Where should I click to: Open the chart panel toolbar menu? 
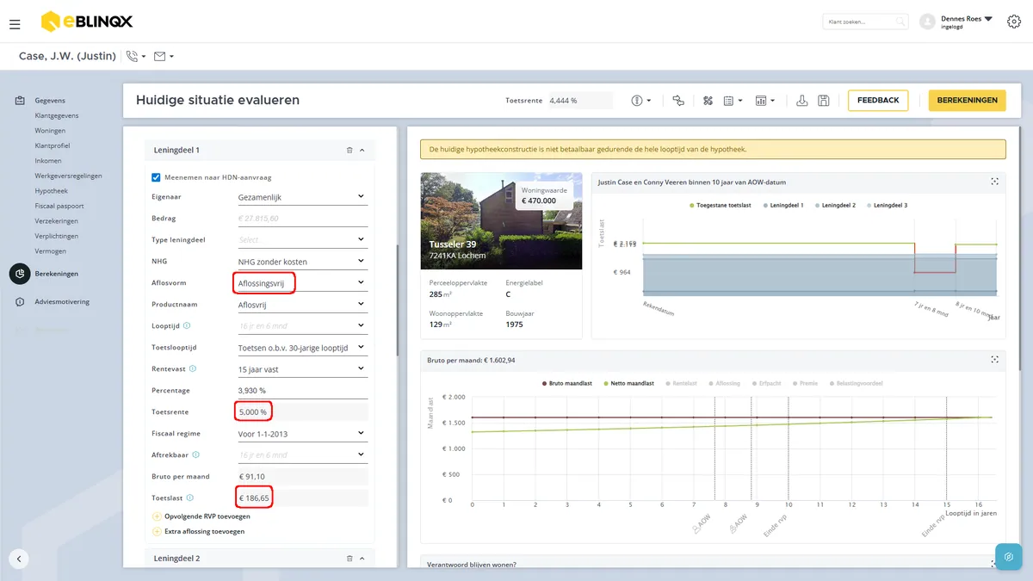coord(764,101)
